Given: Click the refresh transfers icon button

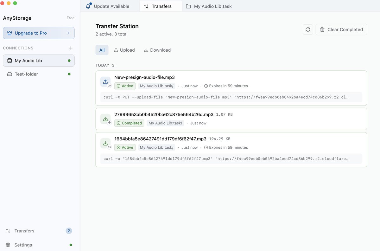Looking at the screenshot, I should [308, 29].
